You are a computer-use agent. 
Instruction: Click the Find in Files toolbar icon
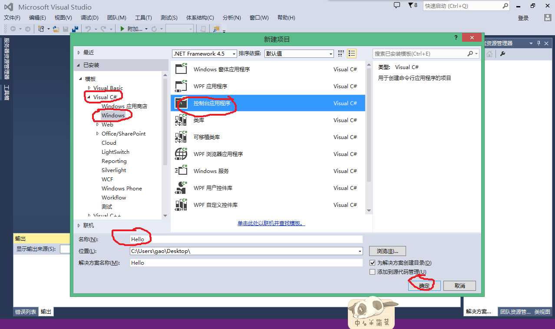click(x=216, y=29)
